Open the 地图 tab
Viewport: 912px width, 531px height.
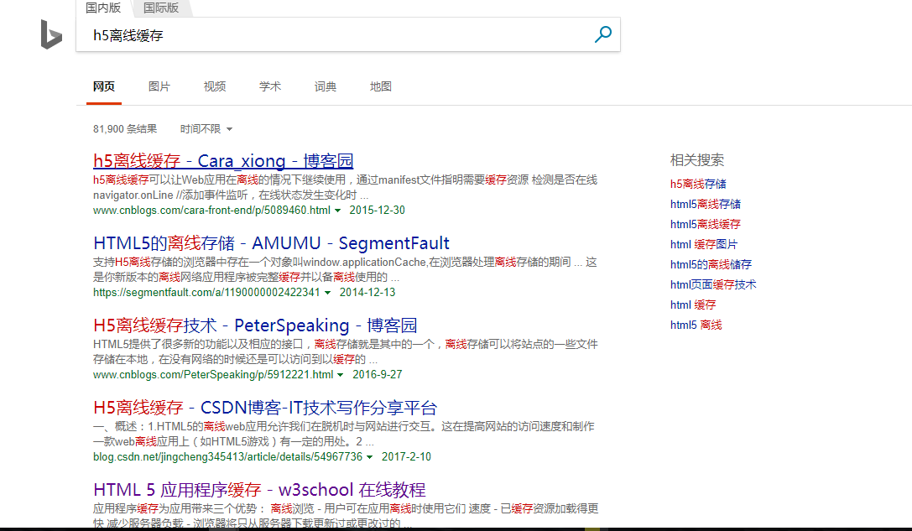pos(380,86)
